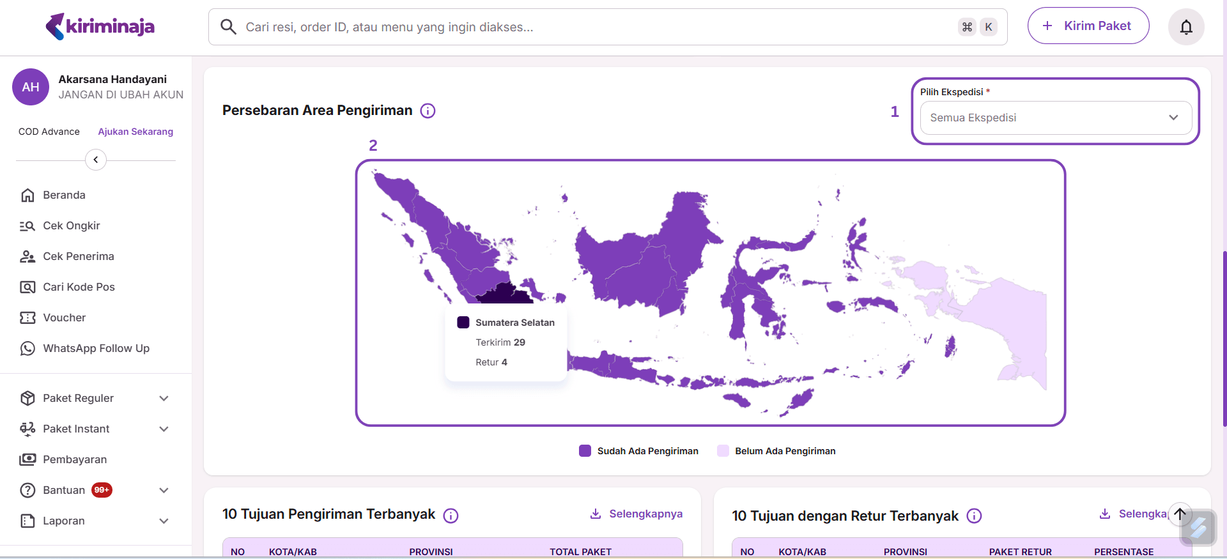Collapse sidebar with the left chevron button

pos(96,160)
